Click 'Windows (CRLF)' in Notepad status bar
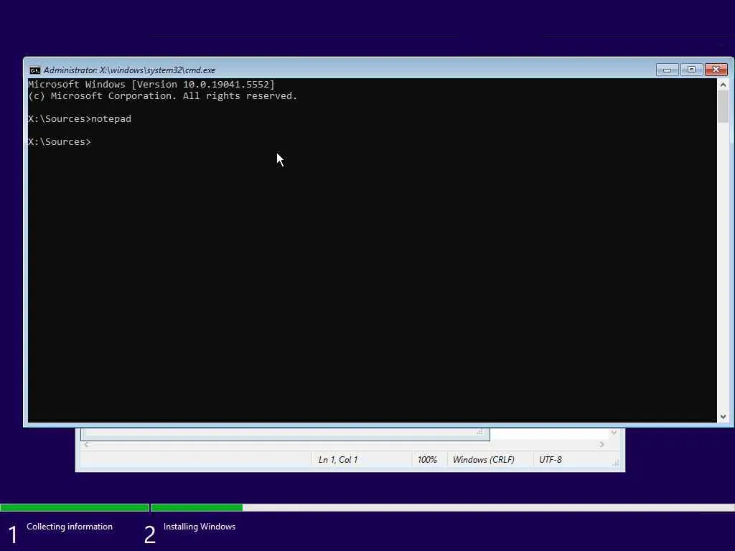735x551 pixels. point(483,460)
